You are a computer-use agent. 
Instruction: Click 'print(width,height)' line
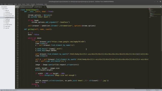(44, 70)
